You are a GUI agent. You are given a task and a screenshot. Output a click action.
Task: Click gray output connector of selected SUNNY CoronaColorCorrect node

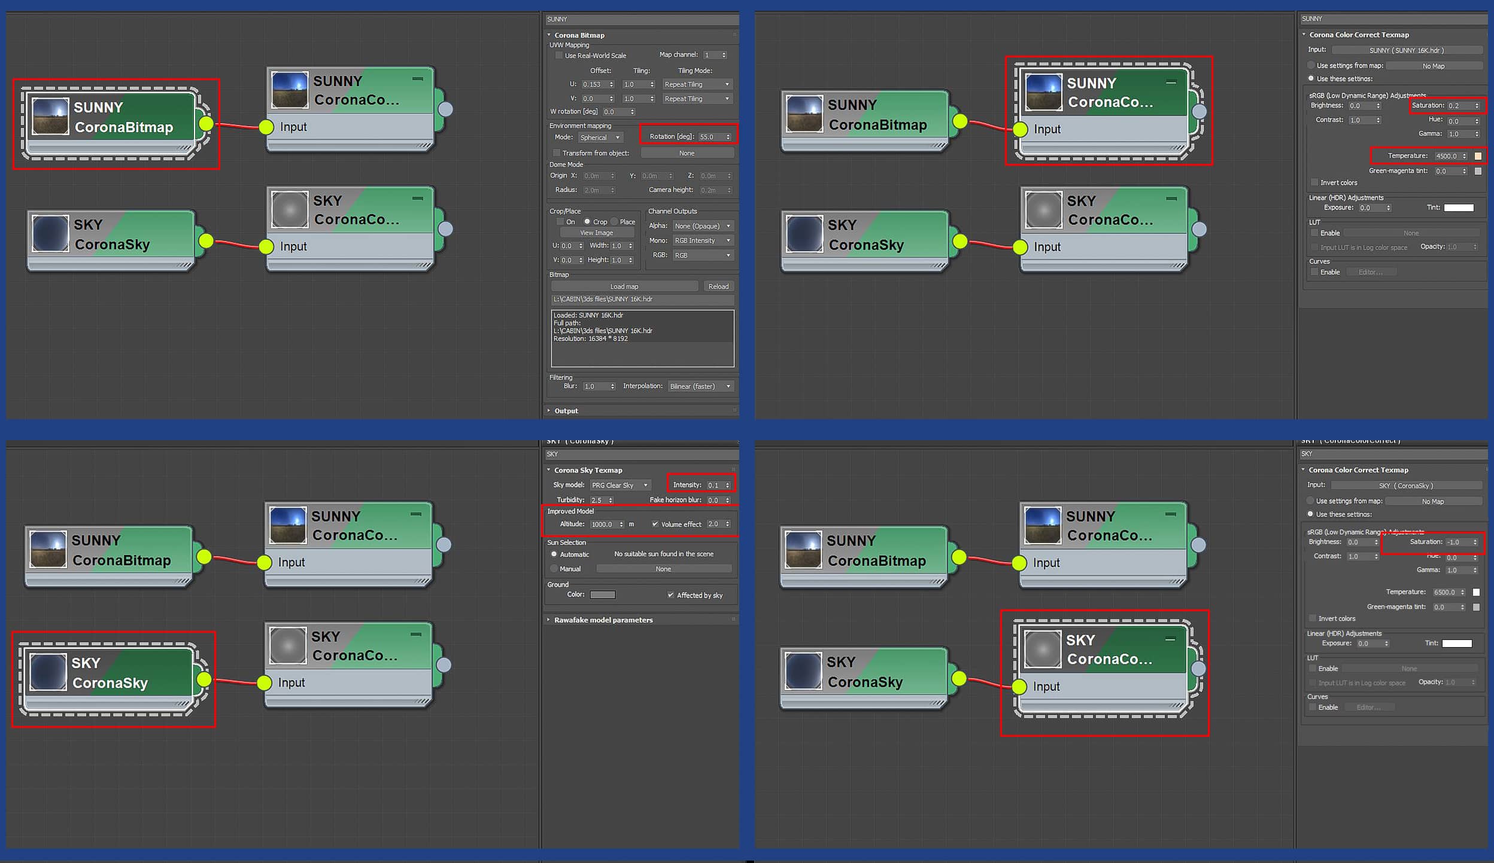[x=1199, y=111]
